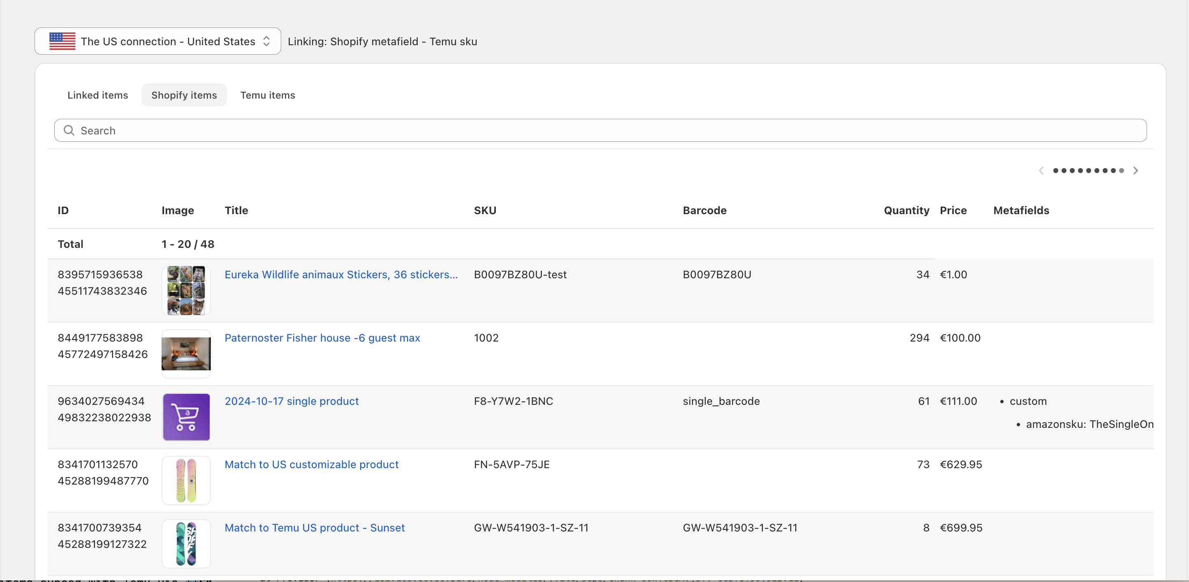Click the 2024-10-17 single product link
The width and height of the screenshot is (1189, 582).
click(x=291, y=401)
